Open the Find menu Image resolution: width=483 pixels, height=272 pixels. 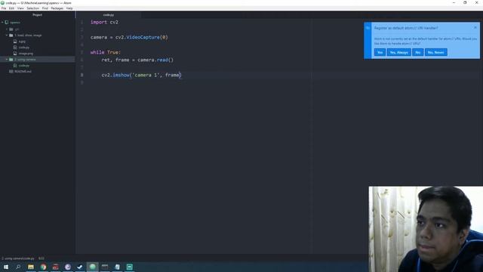(45, 8)
